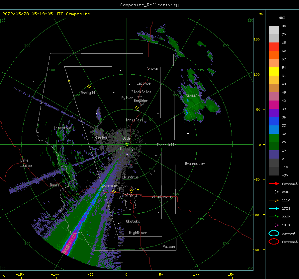Select the red forecast ellipse icon
The width and height of the screenshot is (299, 279).
pyautogui.click(x=274, y=242)
